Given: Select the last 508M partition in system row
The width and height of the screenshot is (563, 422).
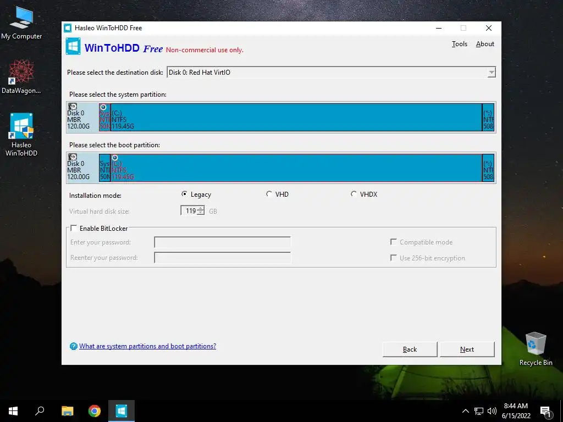Looking at the screenshot, I should coord(488,118).
